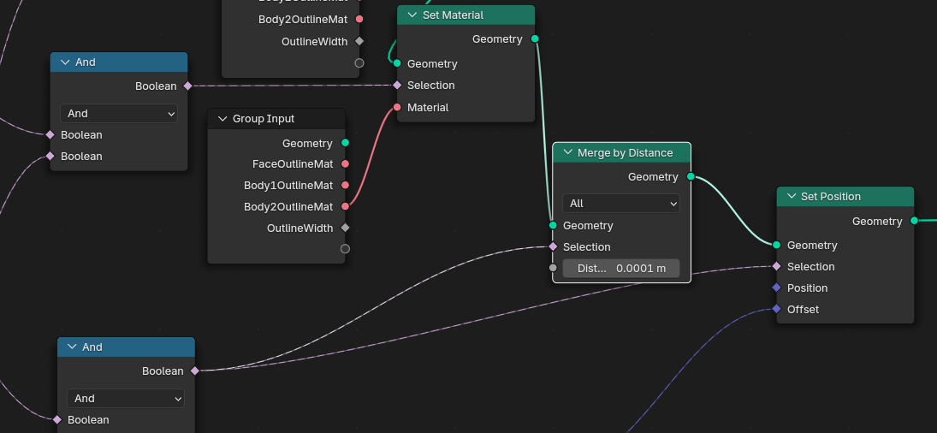Collapse the Group Input node chevron
This screenshot has width=937, height=433.
[222, 119]
